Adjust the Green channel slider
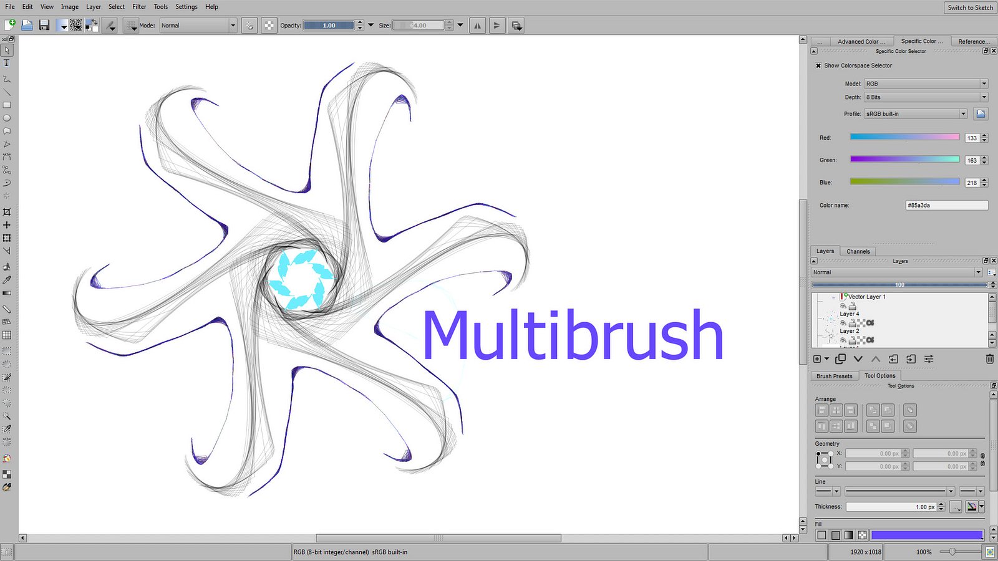998x561 pixels. (904, 160)
